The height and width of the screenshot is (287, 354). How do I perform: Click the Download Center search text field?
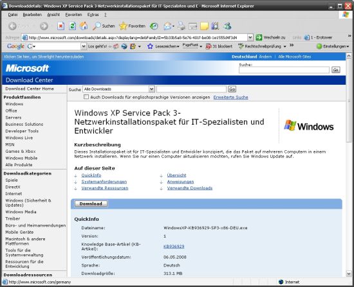pyautogui.click(x=191, y=89)
